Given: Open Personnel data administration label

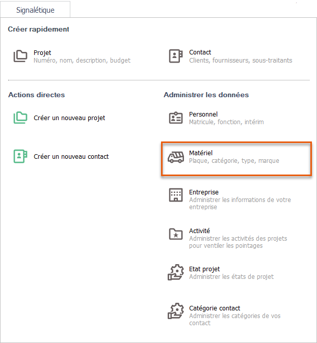Looking at the screenshot, I should point(203,115).
